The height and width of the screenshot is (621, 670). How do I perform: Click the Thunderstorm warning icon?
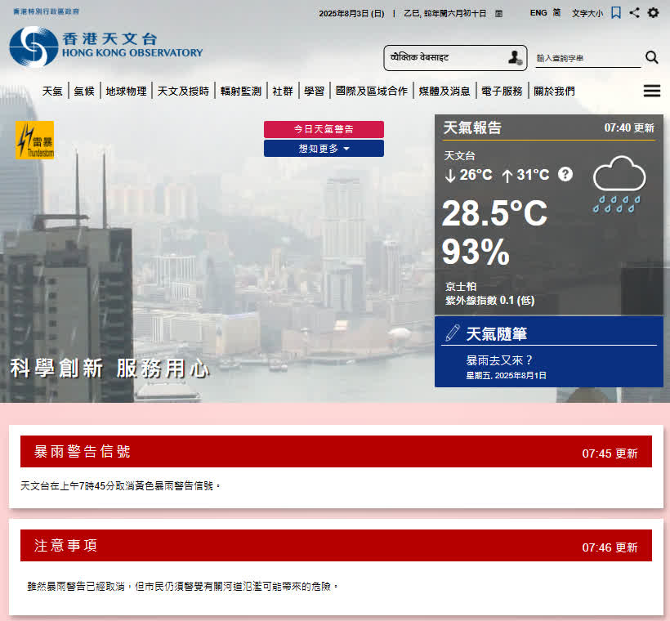coord(35,140)
